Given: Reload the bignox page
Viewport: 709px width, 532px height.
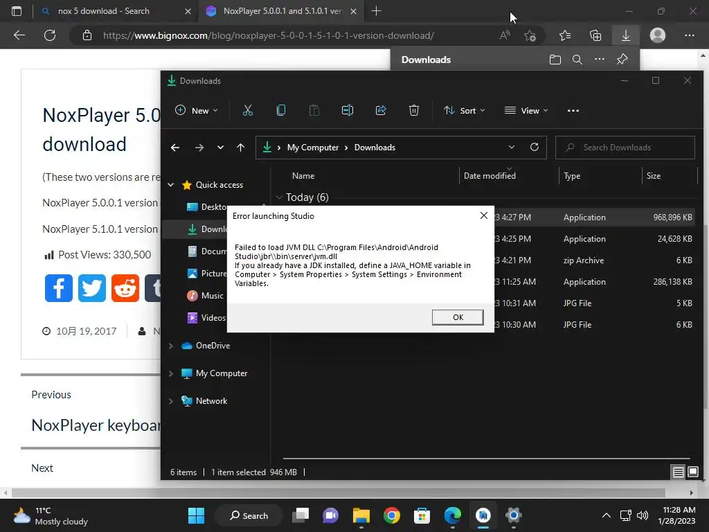Looking at the screenshot, I should [x=50, y=35].
